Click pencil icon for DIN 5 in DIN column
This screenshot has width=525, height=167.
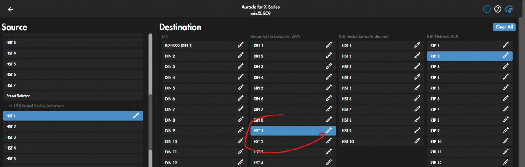(241, 88)
